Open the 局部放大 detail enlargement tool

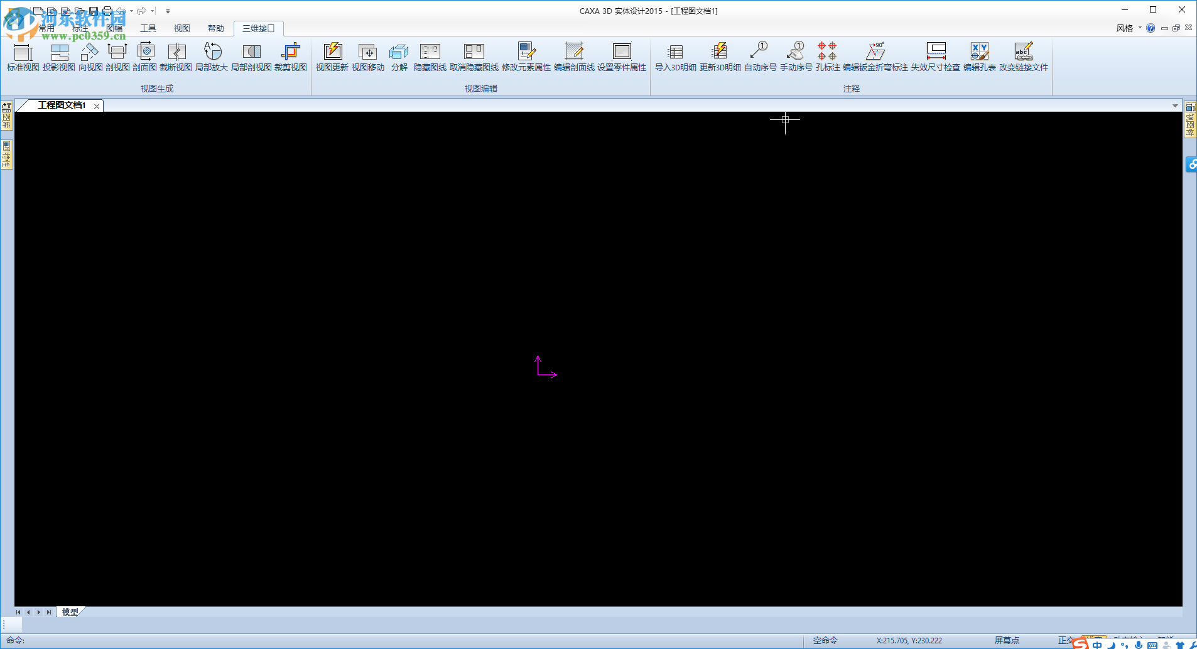212,57
